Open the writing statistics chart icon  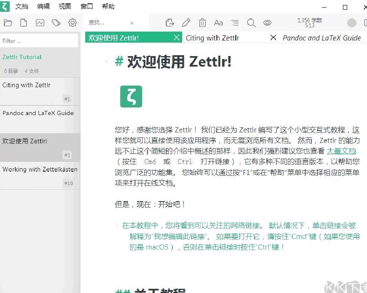click(x=40, y=23)
